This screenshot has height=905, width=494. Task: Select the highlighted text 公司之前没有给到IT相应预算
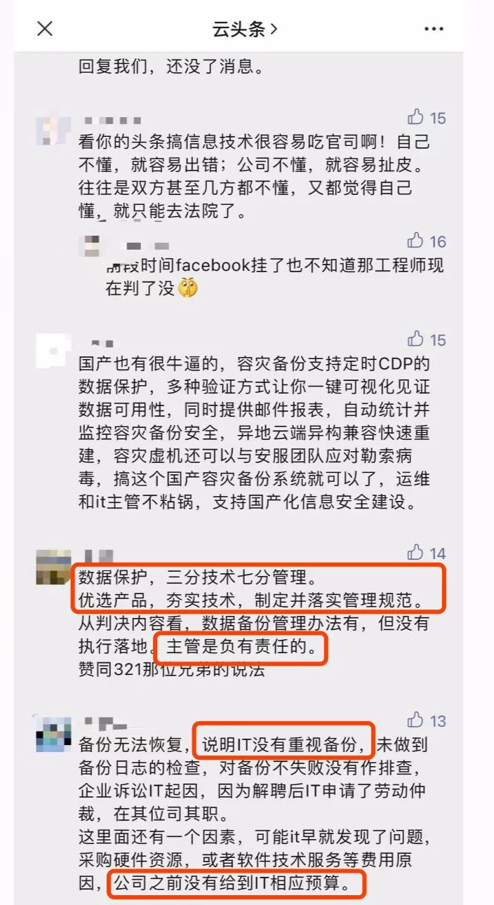236,883
